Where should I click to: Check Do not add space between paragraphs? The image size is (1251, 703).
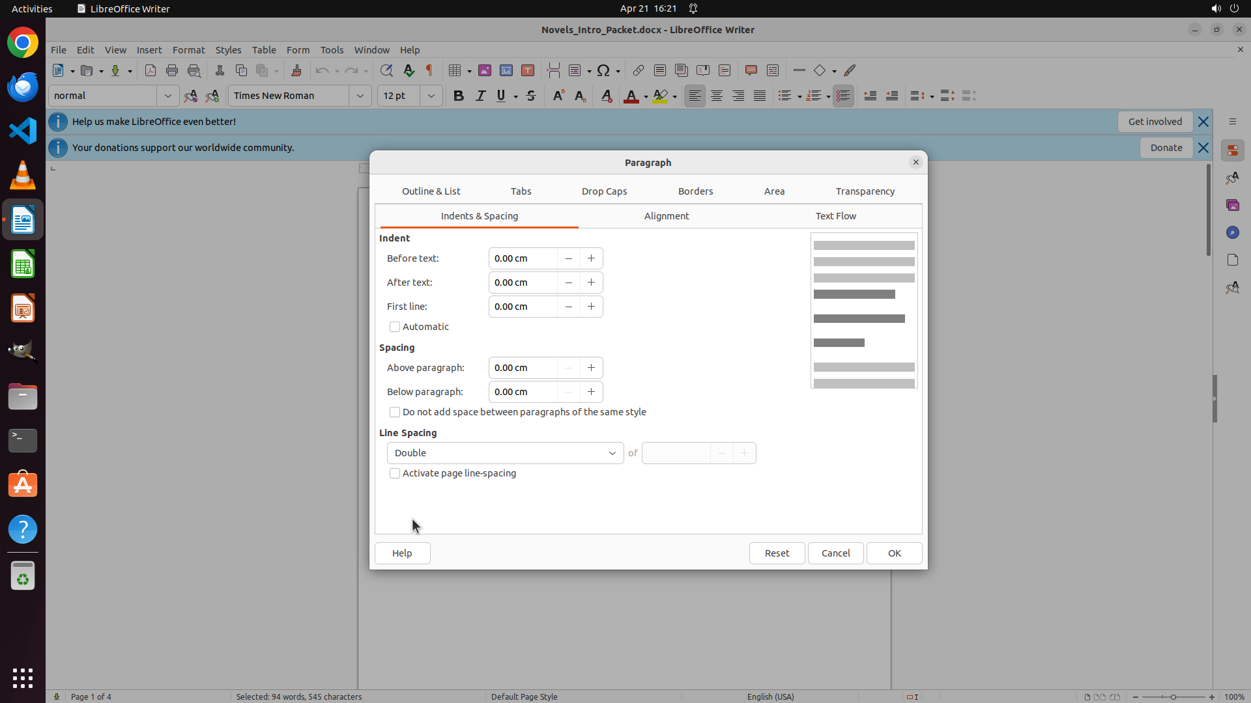tap(395, 412)
